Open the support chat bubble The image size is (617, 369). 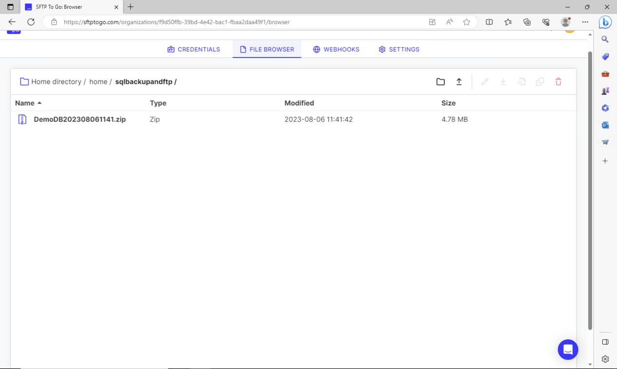pyautogui.click(x=568, y=350)
